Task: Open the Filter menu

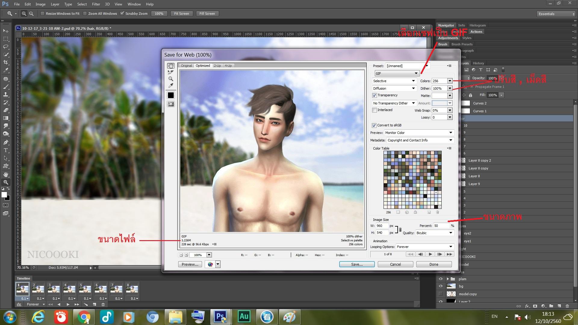Action: [x=96, y=4]
